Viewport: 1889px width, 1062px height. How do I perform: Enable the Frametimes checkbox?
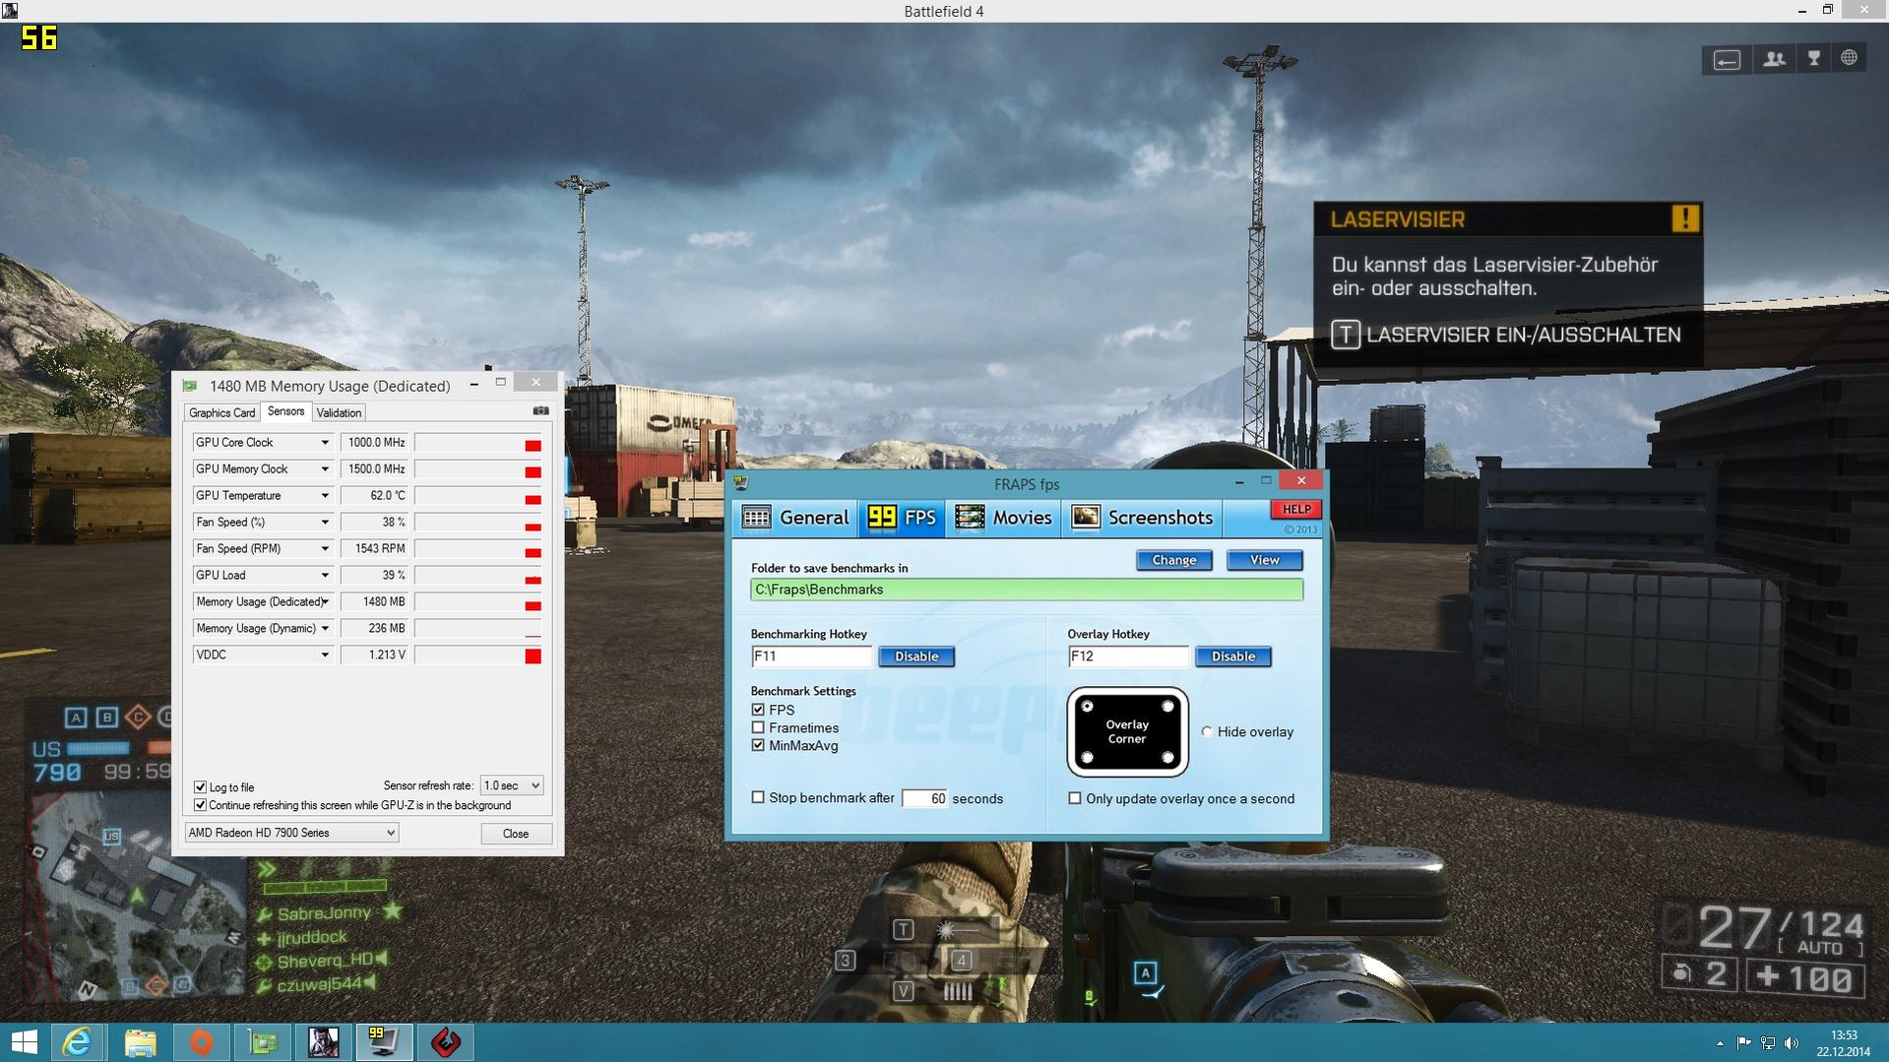[758, 727]
